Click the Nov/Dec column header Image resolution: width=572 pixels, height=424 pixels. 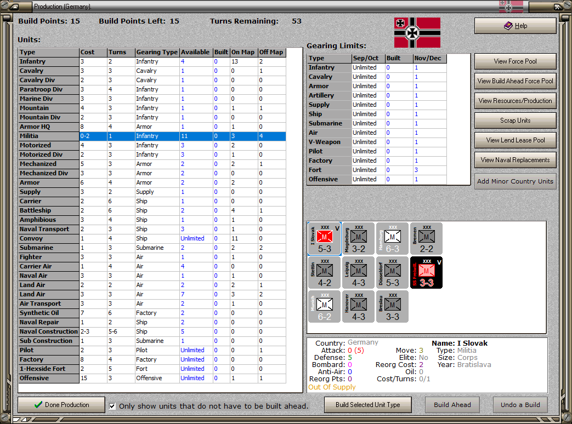click(x=430, y=58)
